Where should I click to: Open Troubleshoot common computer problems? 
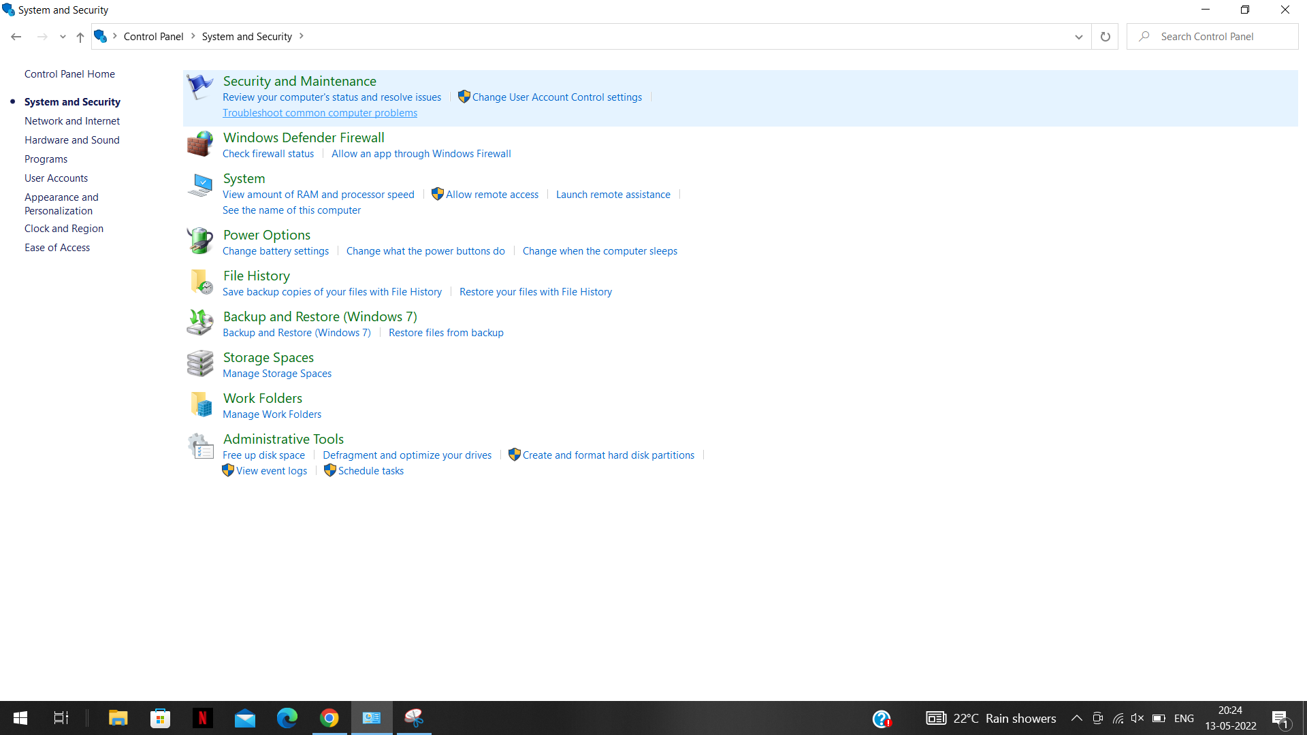pyautogui.click(x=319, y=112)
